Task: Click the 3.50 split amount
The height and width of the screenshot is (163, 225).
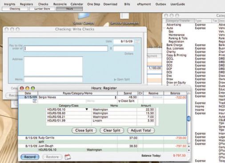Action: click(x=151, y=121)
